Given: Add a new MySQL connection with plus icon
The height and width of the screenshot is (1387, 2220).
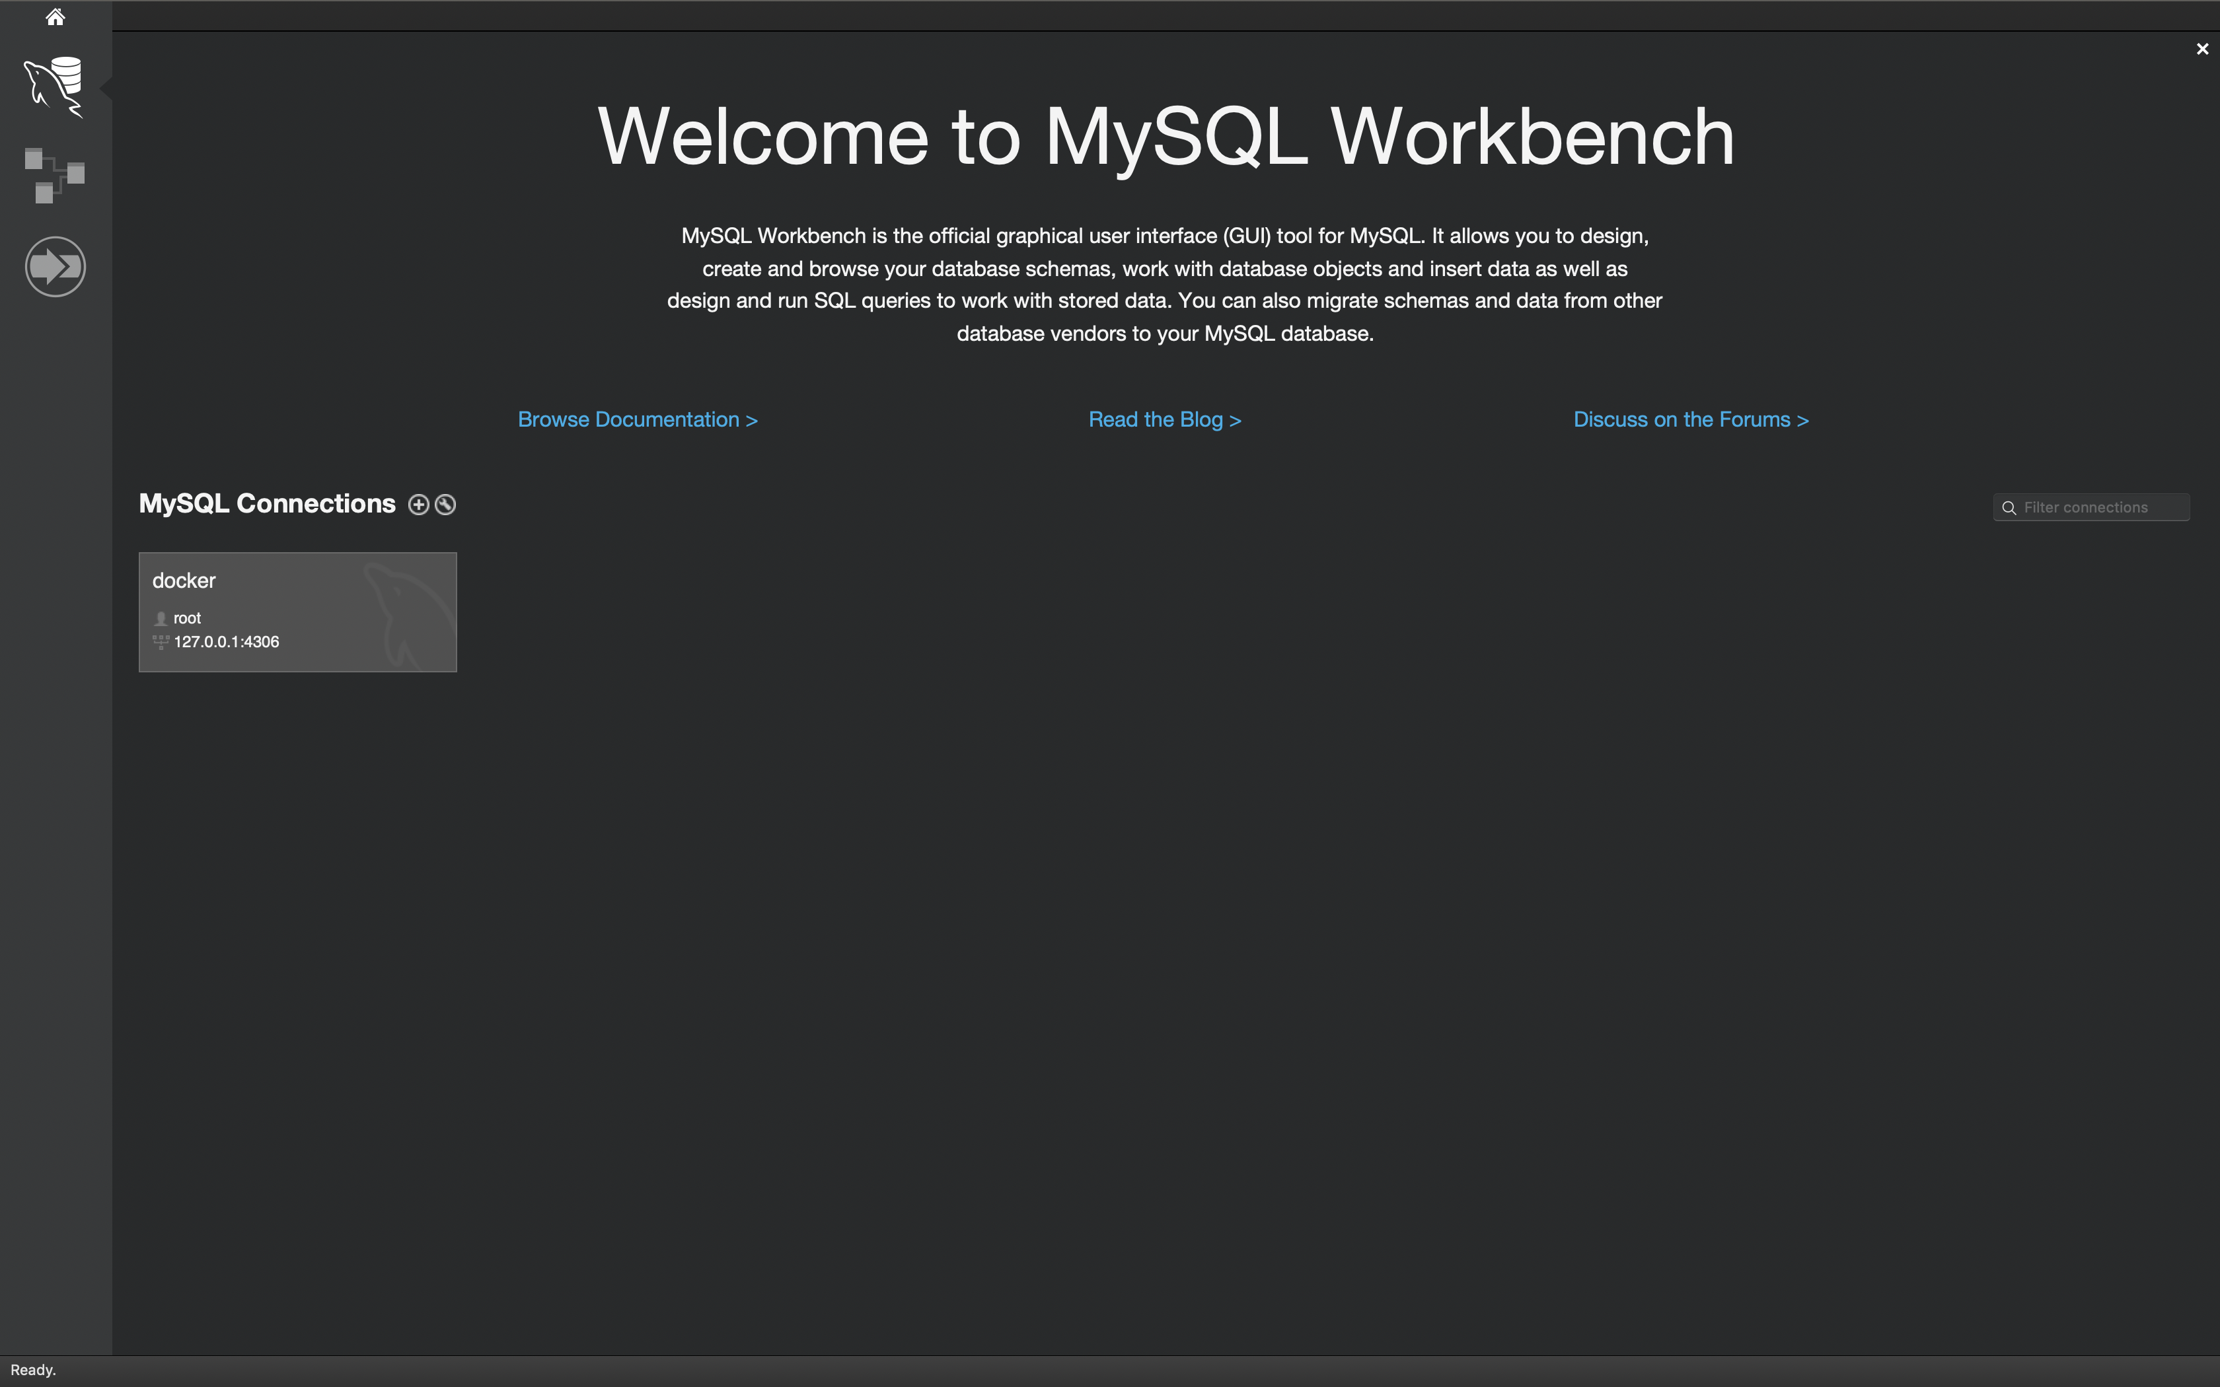Looking at the screenshot, I should (x=418, y=505).
